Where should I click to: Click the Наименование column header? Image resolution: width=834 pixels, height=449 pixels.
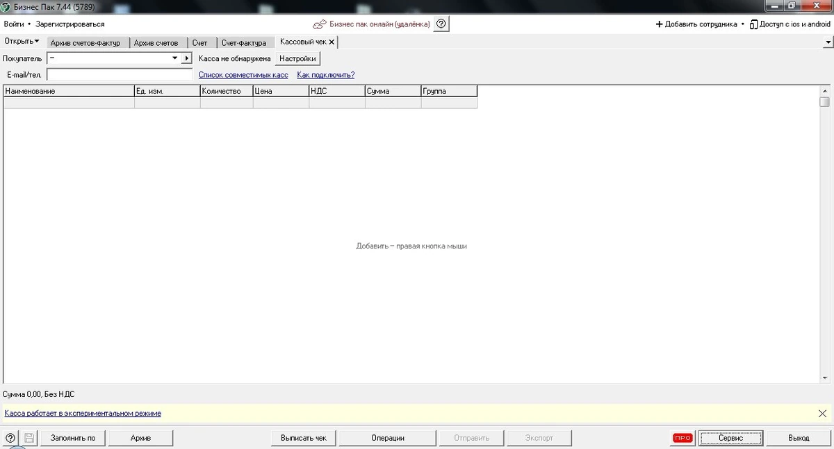coord(69,91)
